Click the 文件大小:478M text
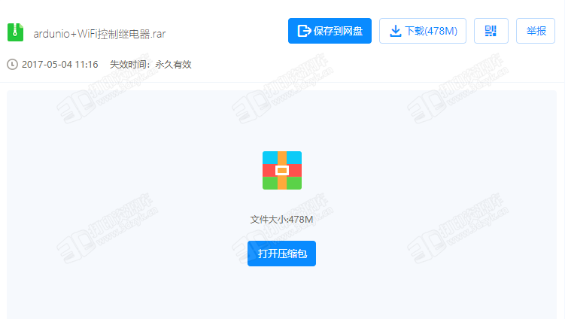 pyautogui.click(x=281, y=220)
